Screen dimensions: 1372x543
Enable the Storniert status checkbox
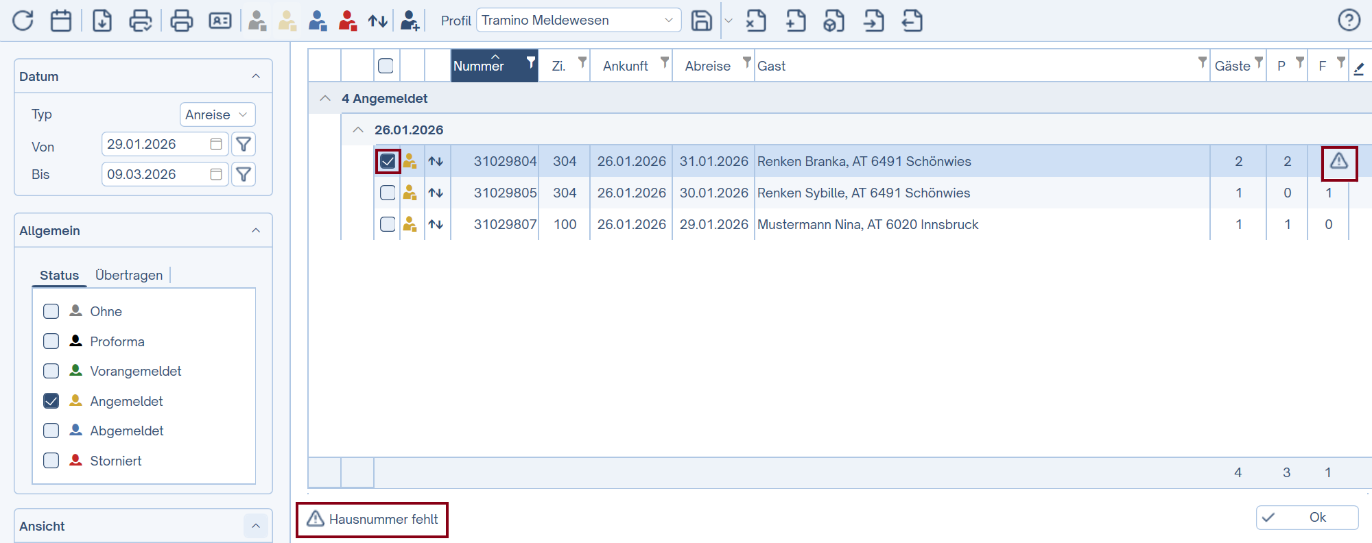coord(51,461)
